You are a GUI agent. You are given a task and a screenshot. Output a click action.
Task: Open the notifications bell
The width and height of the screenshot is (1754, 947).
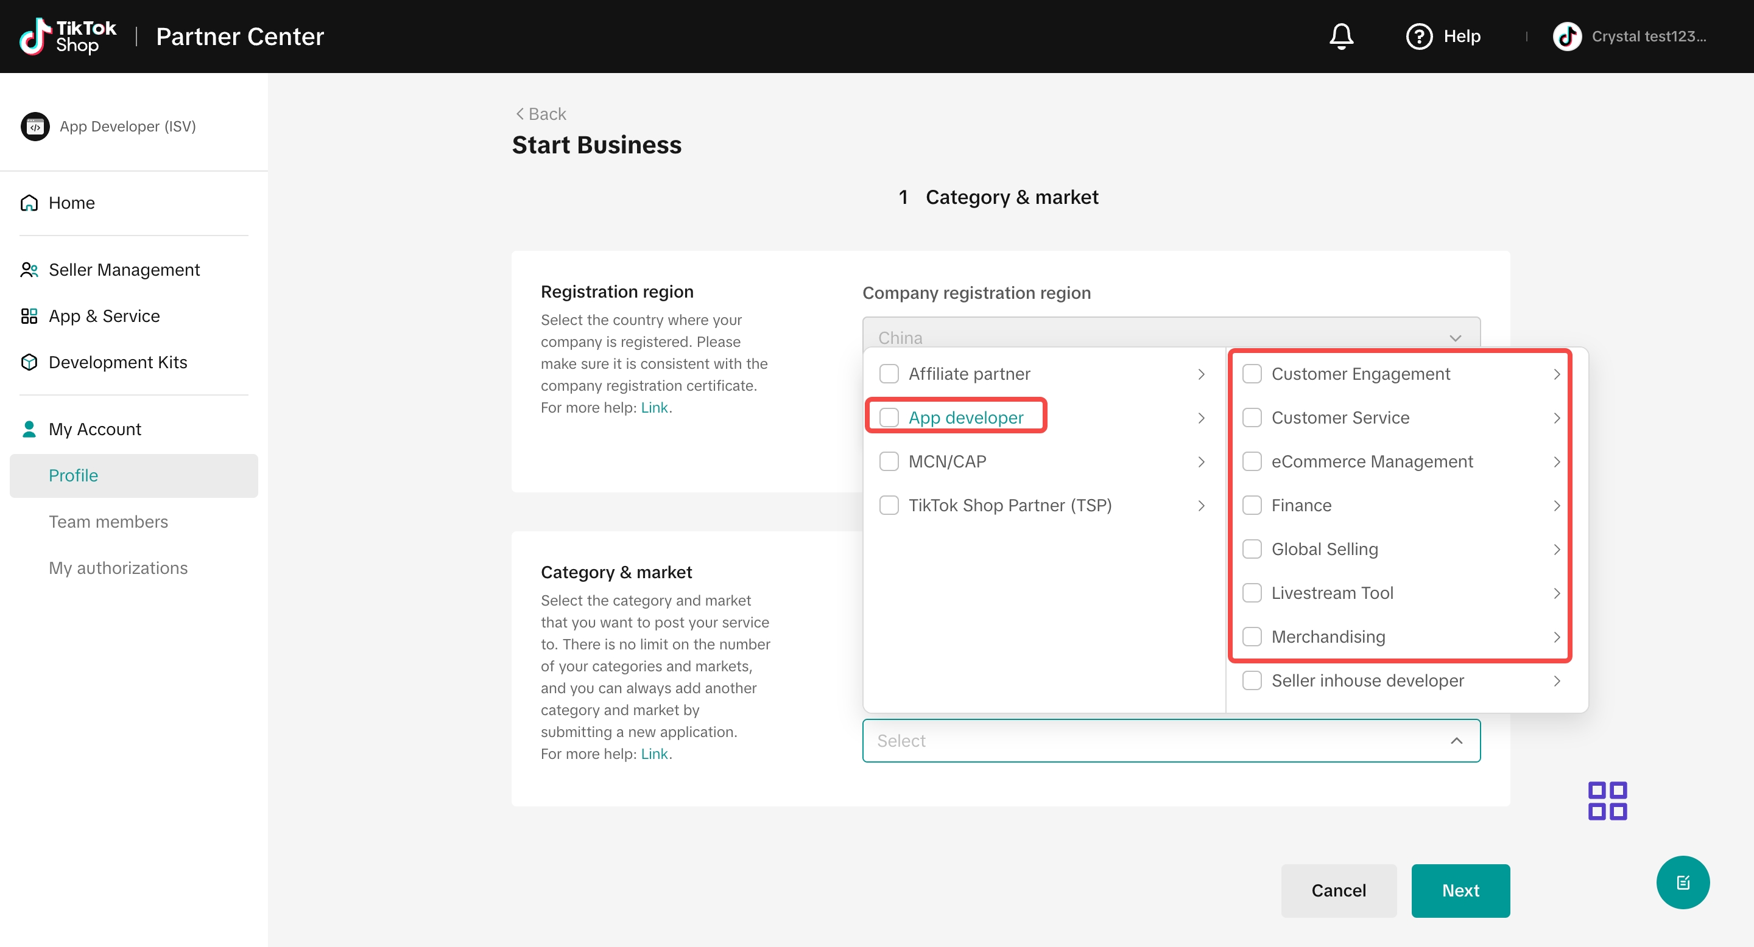(x=1340, y=36)
